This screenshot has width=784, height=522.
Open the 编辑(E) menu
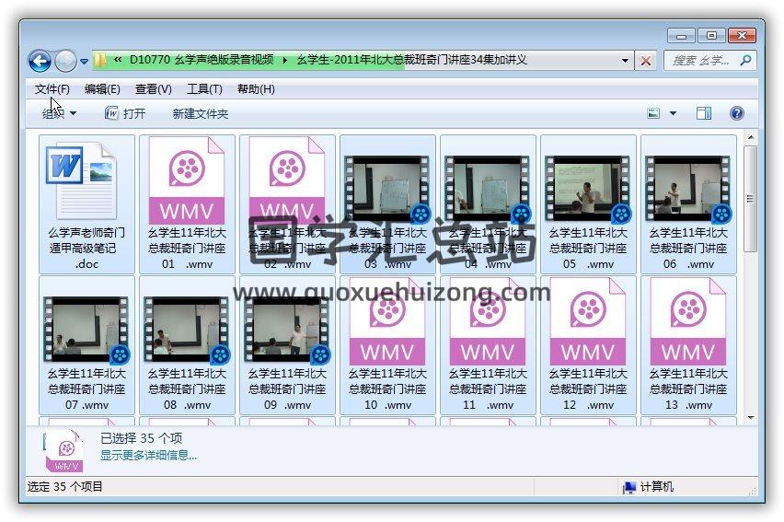[x=102, y=89]
